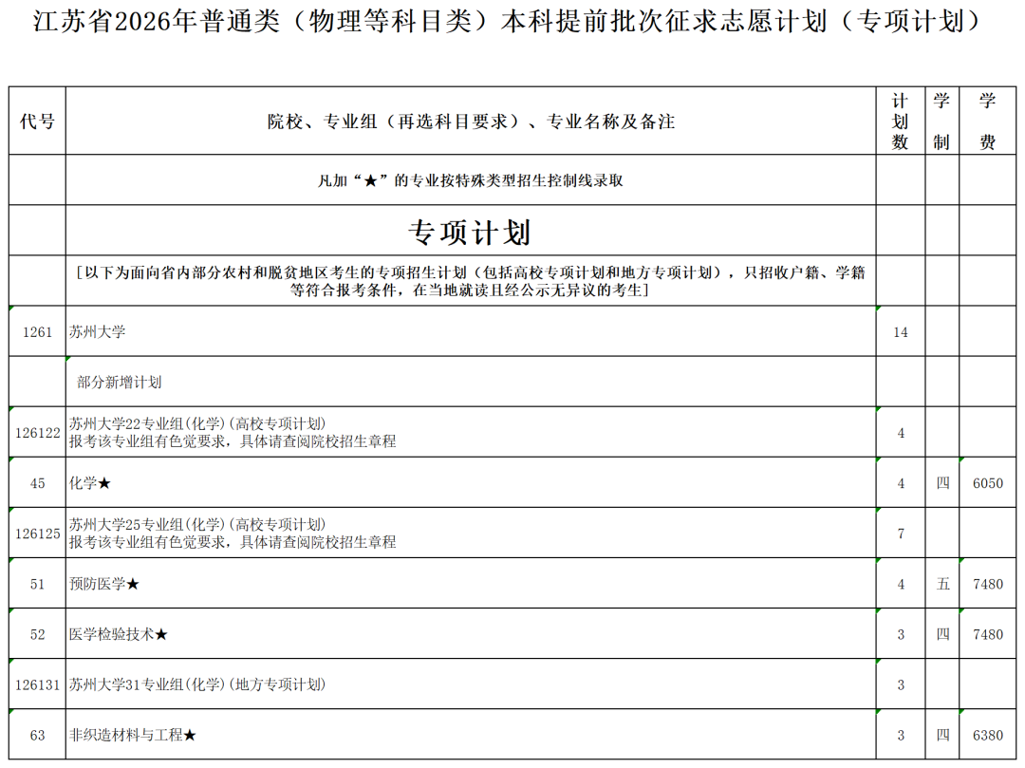Select code cell 52
Image resolution: width=1025 pixels, height=768 pixels.
pyautogui.click(x=37, y=633)
